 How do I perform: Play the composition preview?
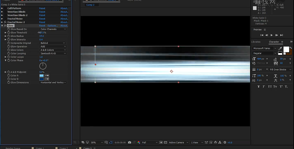tap(272, 35)
